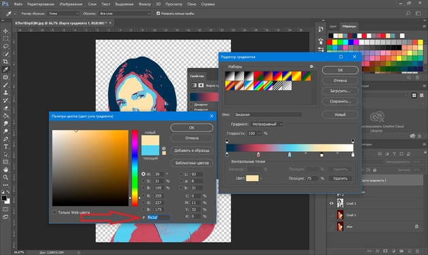Viewport: 428px width, 255px height.
Task: Select the Zoom tool
Action: 5,178
